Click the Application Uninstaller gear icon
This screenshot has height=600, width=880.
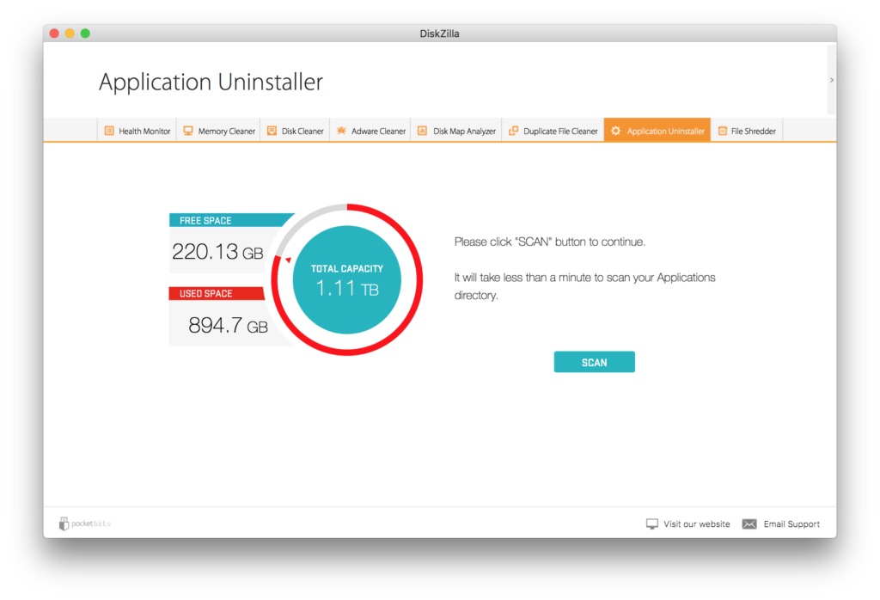[x=615, y=131]
